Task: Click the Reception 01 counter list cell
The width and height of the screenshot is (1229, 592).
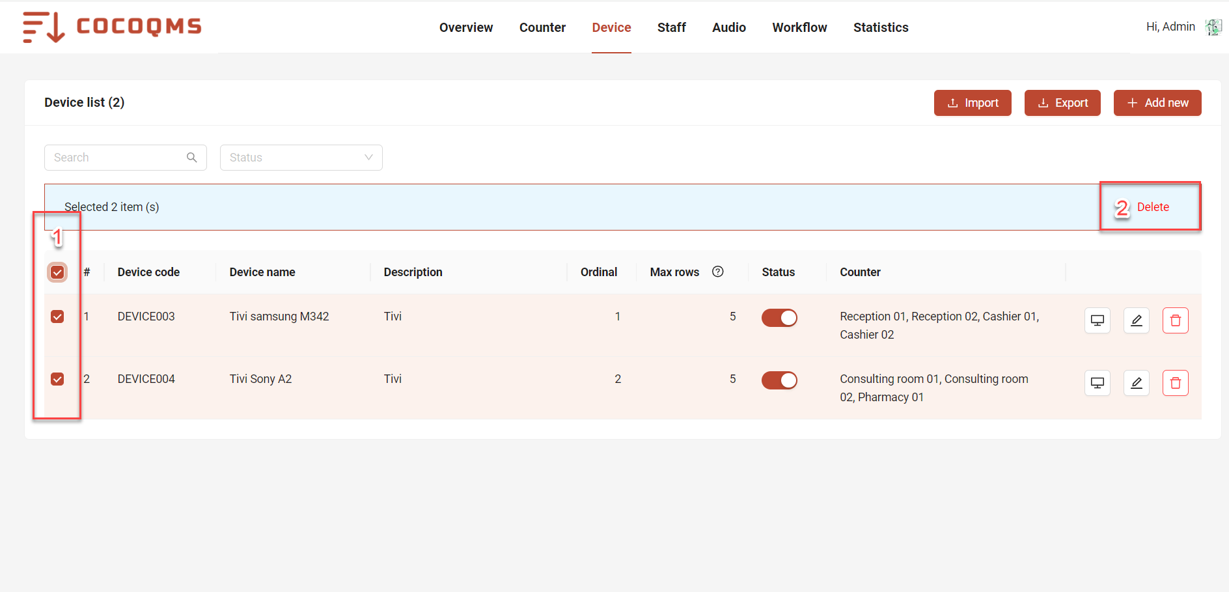Action: 939,326
